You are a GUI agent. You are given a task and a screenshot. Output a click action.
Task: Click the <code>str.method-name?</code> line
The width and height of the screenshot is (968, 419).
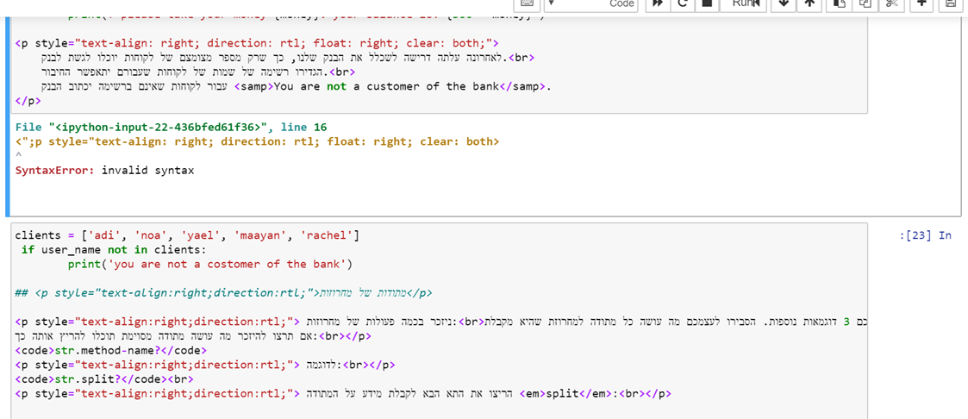click(111, 351)
